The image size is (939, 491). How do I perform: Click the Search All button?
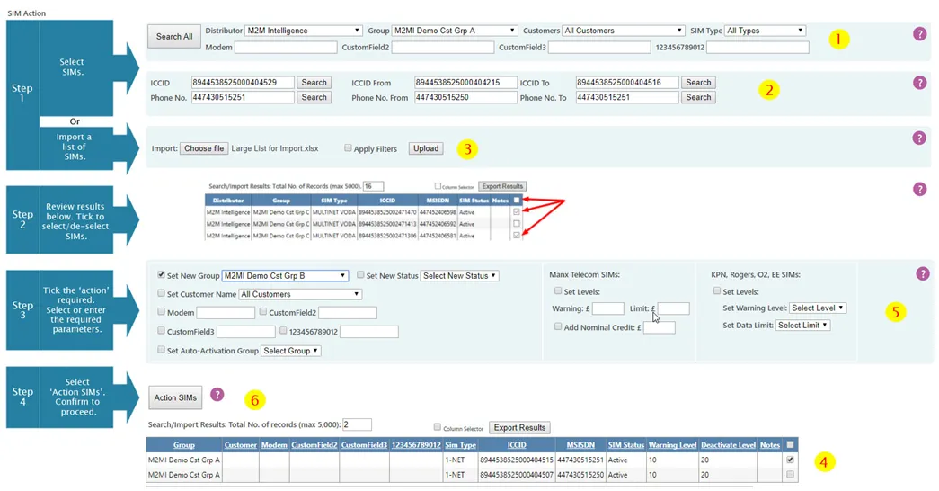174,37
